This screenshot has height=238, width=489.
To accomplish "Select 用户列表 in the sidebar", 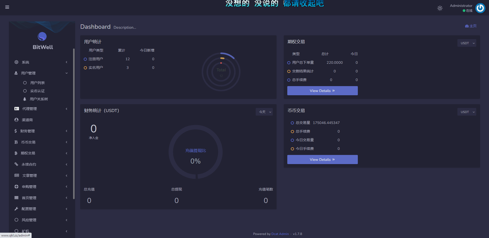I will click(37, 83).
